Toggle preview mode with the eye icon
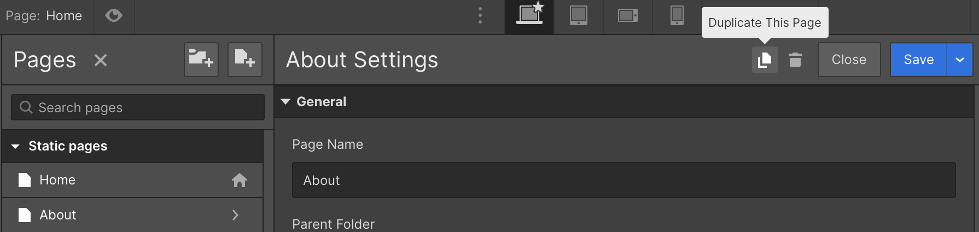Image resolution: width=979 pixels, height=232 pixels. pyautogui.click(x=114, y=16)
